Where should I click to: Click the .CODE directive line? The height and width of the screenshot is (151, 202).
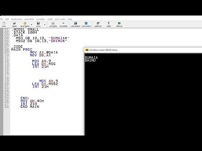(17, 47)
